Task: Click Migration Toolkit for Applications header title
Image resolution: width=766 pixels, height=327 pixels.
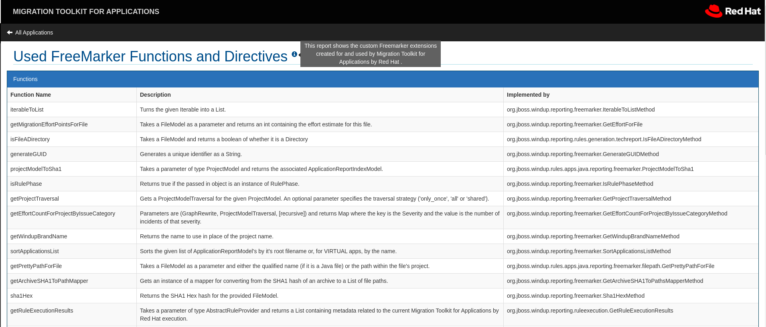Action: 86,12
